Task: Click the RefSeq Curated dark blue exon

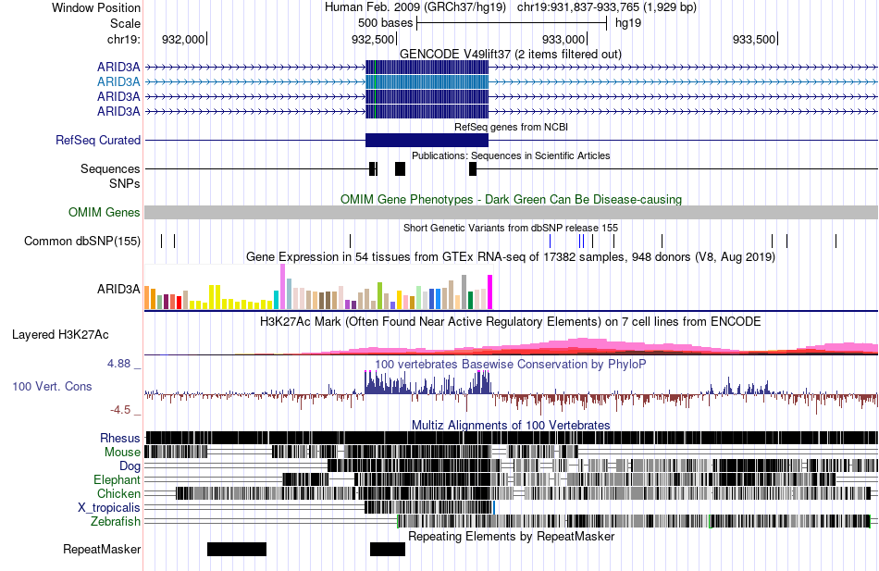Action: (427, 141)
